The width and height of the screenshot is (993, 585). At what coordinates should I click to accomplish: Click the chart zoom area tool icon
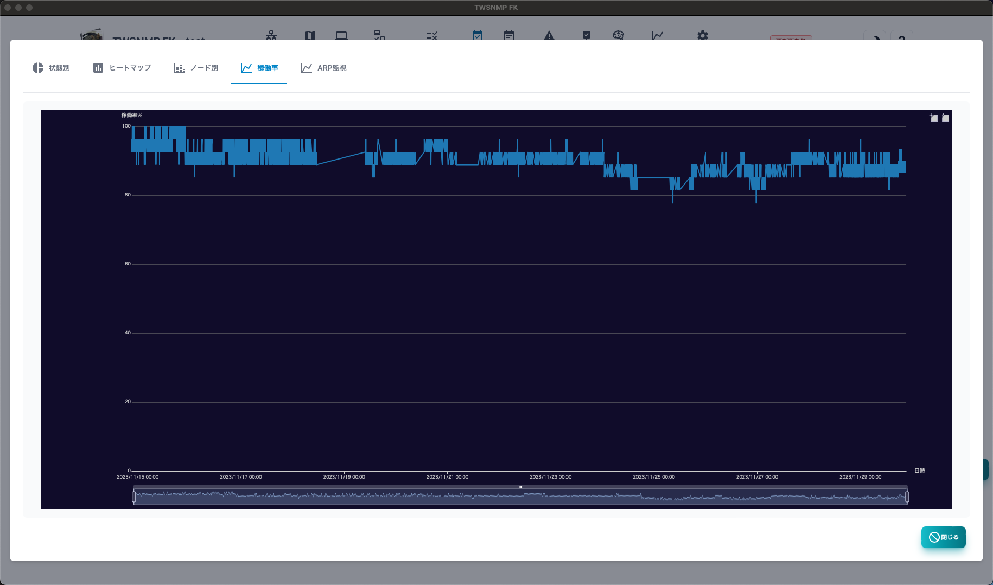(933, 117)
